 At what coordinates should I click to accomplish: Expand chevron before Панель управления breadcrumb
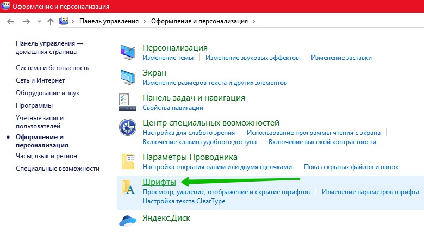(73, 21)
